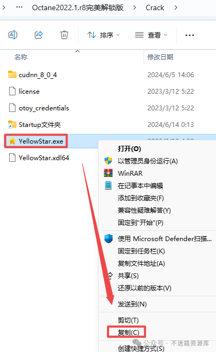The width and height of the screenshot is (216, 352).
Task: Select 以管理员身份运行(A) menu entry
Action: point(148,161)
